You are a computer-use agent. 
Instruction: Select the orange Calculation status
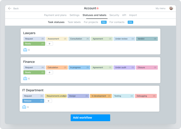(x=57, y=68)
